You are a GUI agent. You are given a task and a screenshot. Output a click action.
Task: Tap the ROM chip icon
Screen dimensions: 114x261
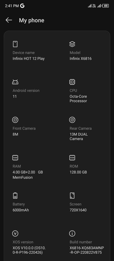72,158
